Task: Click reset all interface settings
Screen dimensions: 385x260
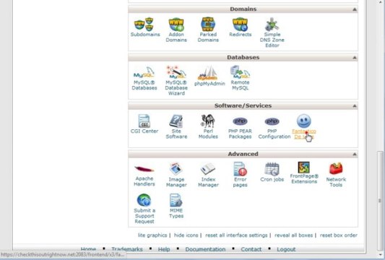Action: tap(236, 235)
